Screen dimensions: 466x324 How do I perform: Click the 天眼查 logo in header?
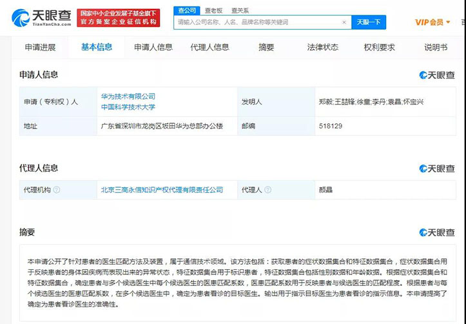click(41, 17)
